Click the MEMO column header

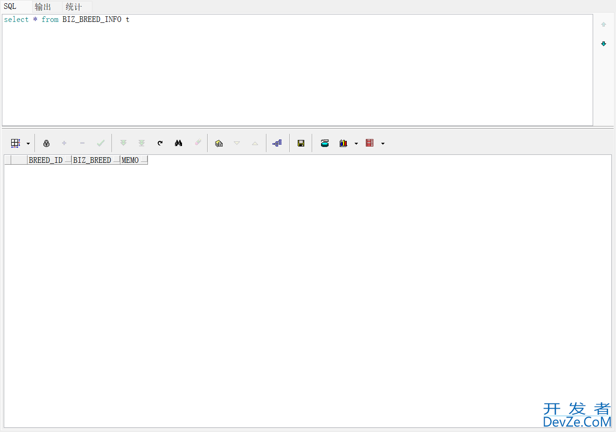pos(134,160)
